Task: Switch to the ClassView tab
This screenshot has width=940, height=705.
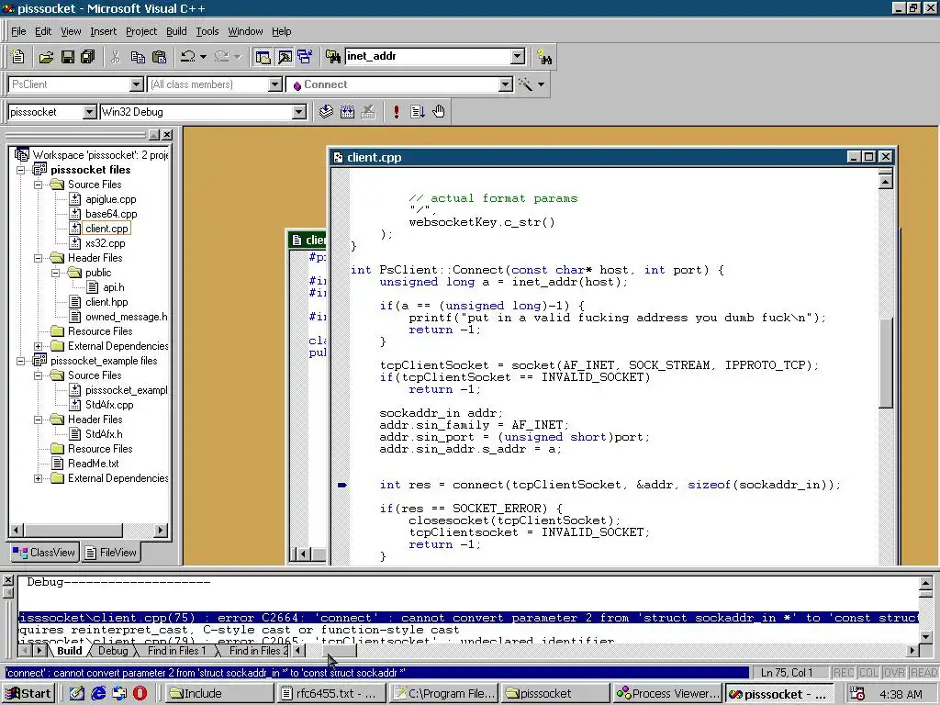Action: pos(44,553)
